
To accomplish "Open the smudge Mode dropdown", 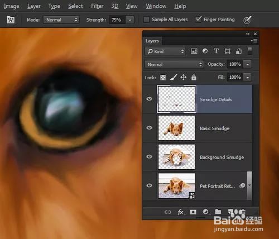I will 61,20.
